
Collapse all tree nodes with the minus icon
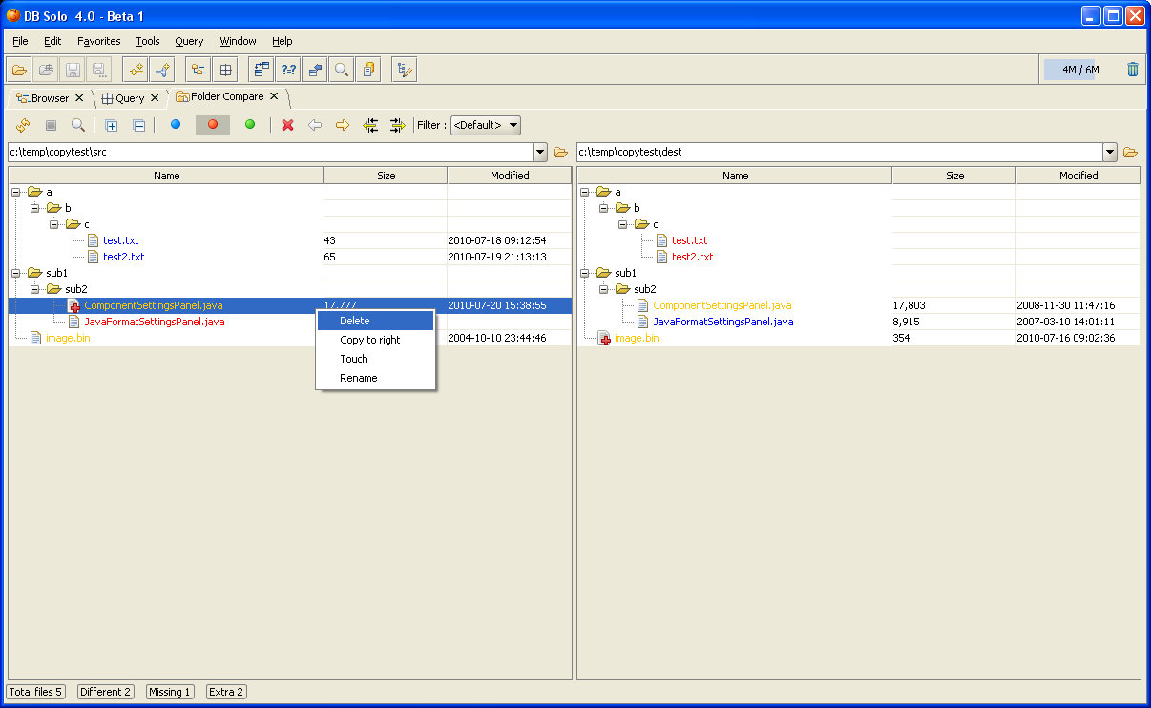click(138, 125)
